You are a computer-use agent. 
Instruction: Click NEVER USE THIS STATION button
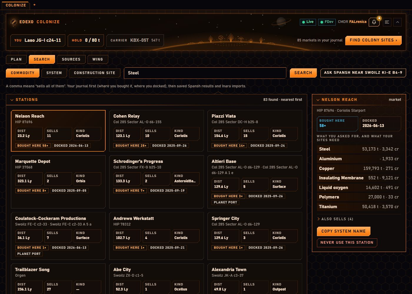click(347, 243)
